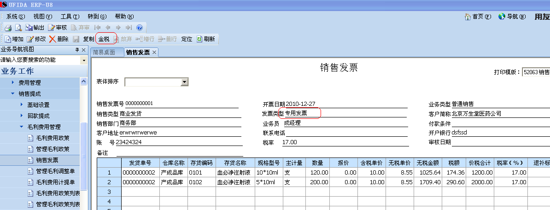Viewport: 550px width, 210px height.
Task: Expand 回款提成 tree node
Action: click(21, 116)
